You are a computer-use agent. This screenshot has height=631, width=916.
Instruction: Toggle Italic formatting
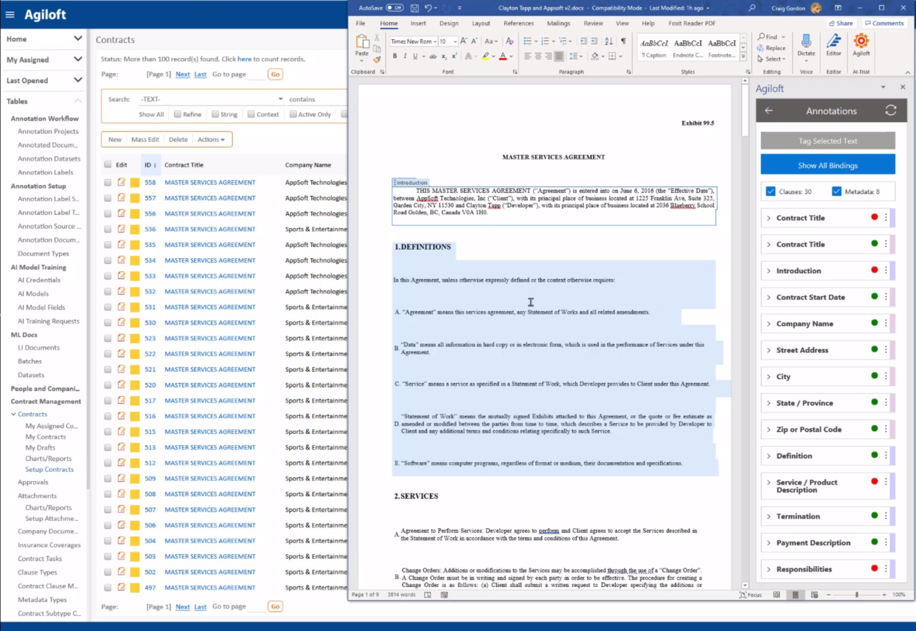coord(405,56)
